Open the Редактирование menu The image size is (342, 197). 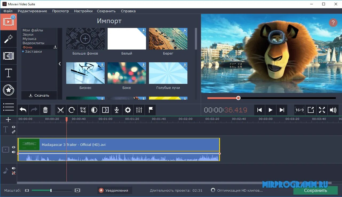(32, 11)
